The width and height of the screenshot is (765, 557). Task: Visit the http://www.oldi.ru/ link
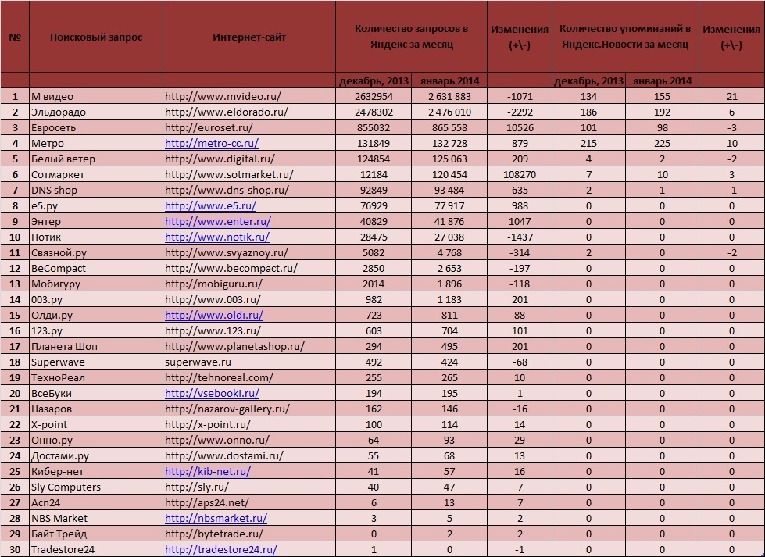pyautogui.click(x=213, y=315)
